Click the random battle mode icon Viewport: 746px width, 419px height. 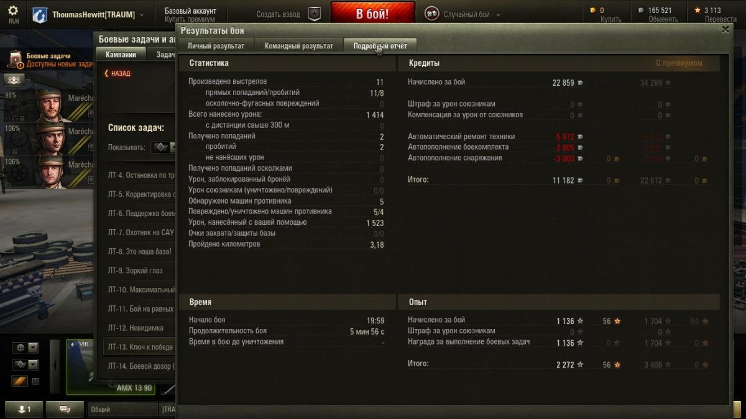(x=431, y=14)
